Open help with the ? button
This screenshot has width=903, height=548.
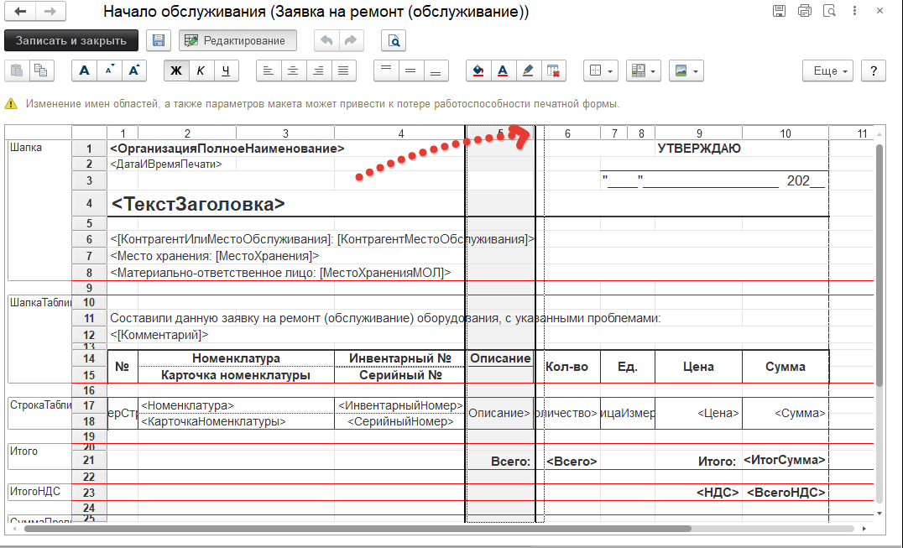click(873, 71)
